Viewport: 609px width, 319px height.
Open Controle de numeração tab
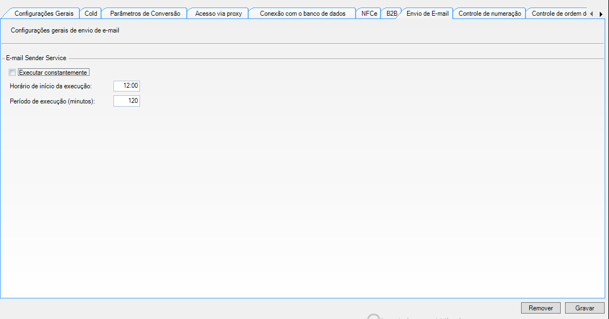(490, 14)
